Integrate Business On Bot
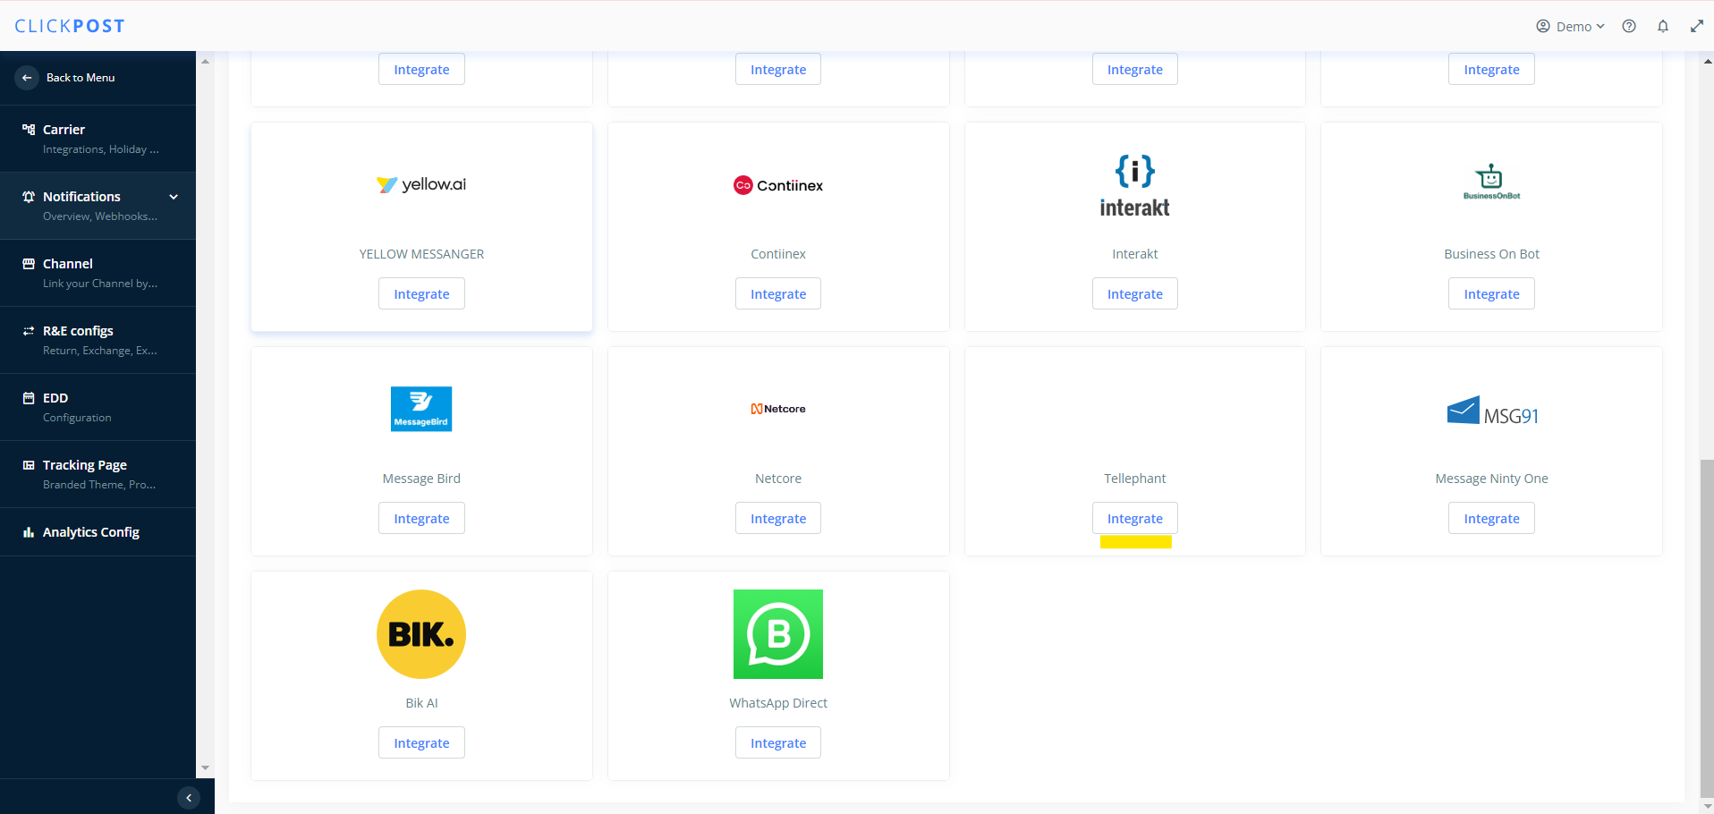The height and width of the screenshot is (814, 1714). (x=1491, y=294)
